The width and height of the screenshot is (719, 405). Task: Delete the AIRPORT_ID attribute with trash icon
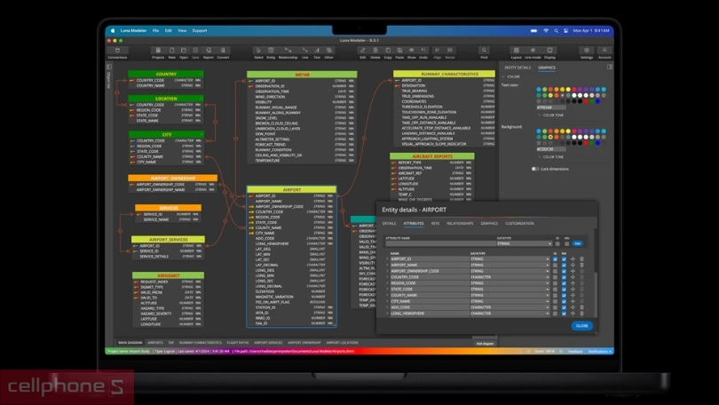pos(581,259)
